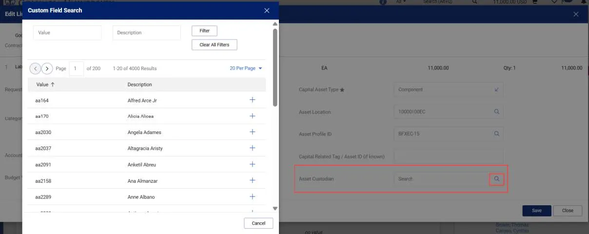The width and height of the screenshot is (589, 234).
Task: Click the description Altagracia Aristy
Action: [x=145, y=149]
